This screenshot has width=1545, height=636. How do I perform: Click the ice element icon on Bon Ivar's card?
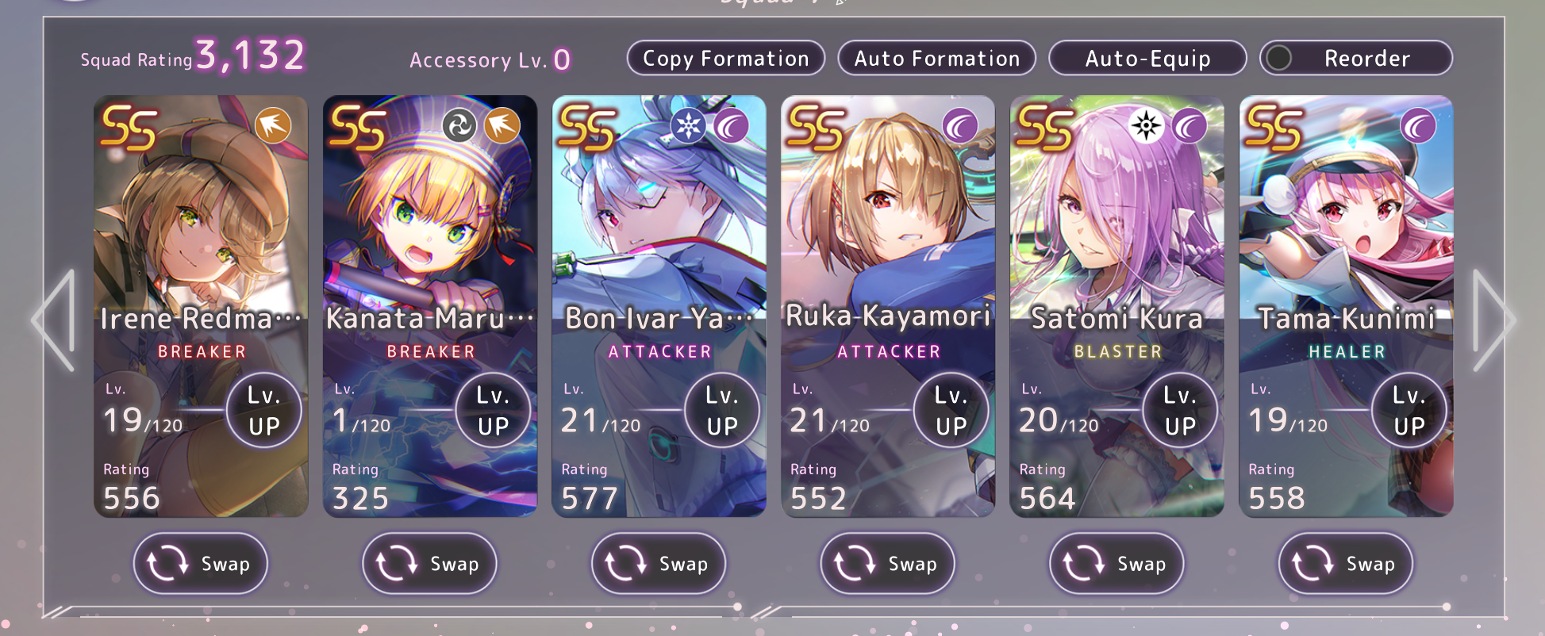pos(688,125)
